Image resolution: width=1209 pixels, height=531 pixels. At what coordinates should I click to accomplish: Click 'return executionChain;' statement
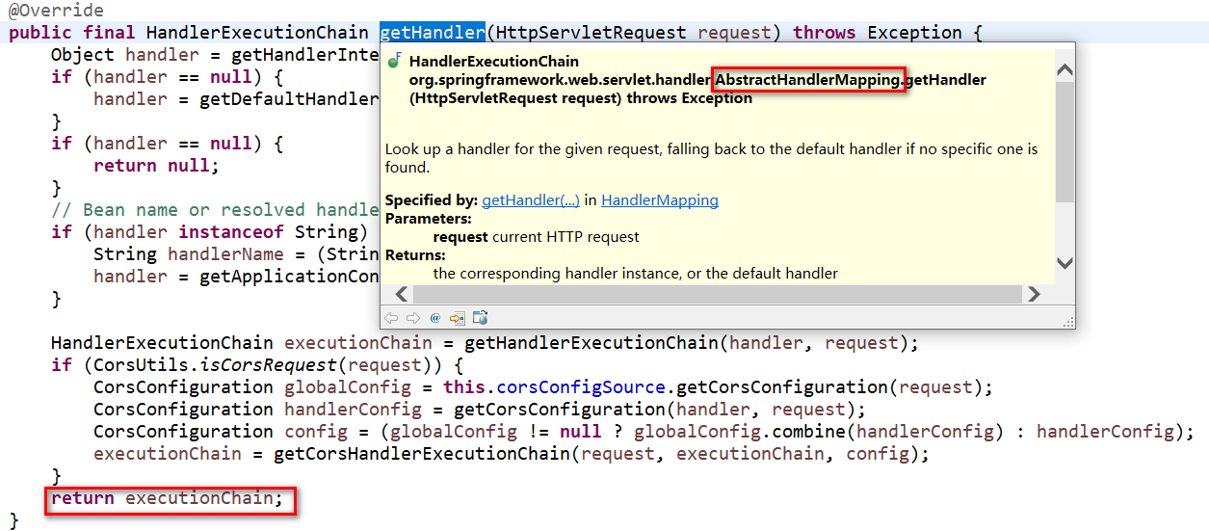click(168, 498)
